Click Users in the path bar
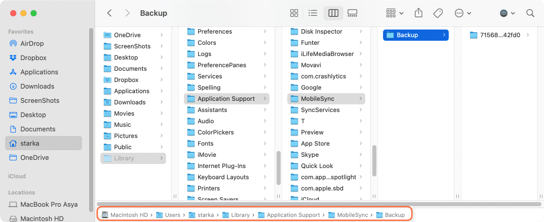 (x=169, y=215)
